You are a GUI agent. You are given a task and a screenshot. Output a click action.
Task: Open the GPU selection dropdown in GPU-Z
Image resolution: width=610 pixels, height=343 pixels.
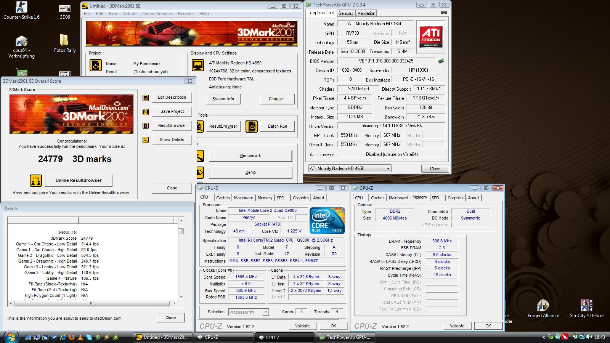point(350,168)
